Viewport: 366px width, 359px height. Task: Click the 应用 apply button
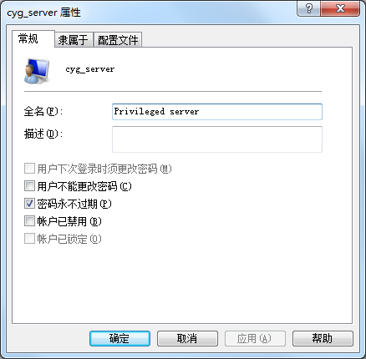[x=255, y=338]
